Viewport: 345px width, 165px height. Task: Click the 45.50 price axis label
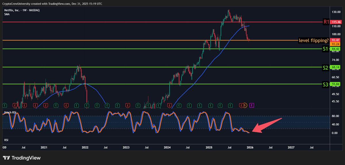click(336, 101)
